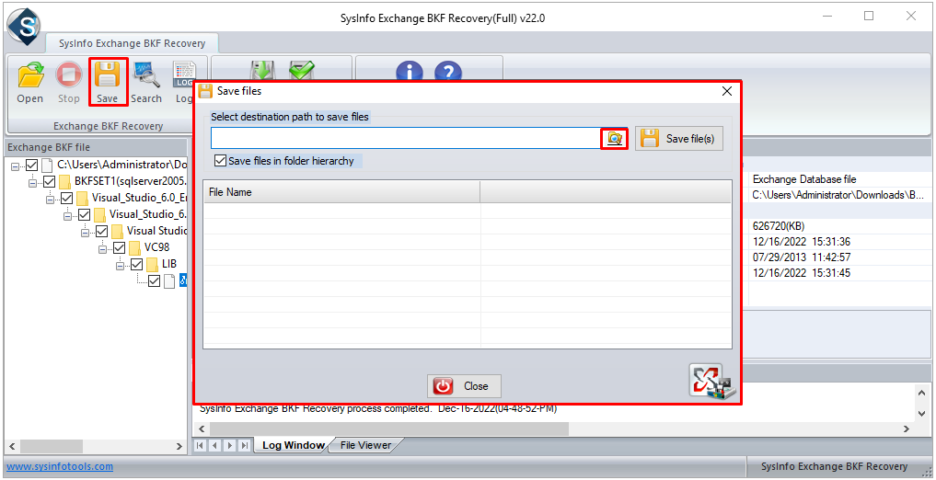Uncheck the C:\Users\Administrator root checkbox
Screen dimensions: 936x480
(x=31, y=165)
